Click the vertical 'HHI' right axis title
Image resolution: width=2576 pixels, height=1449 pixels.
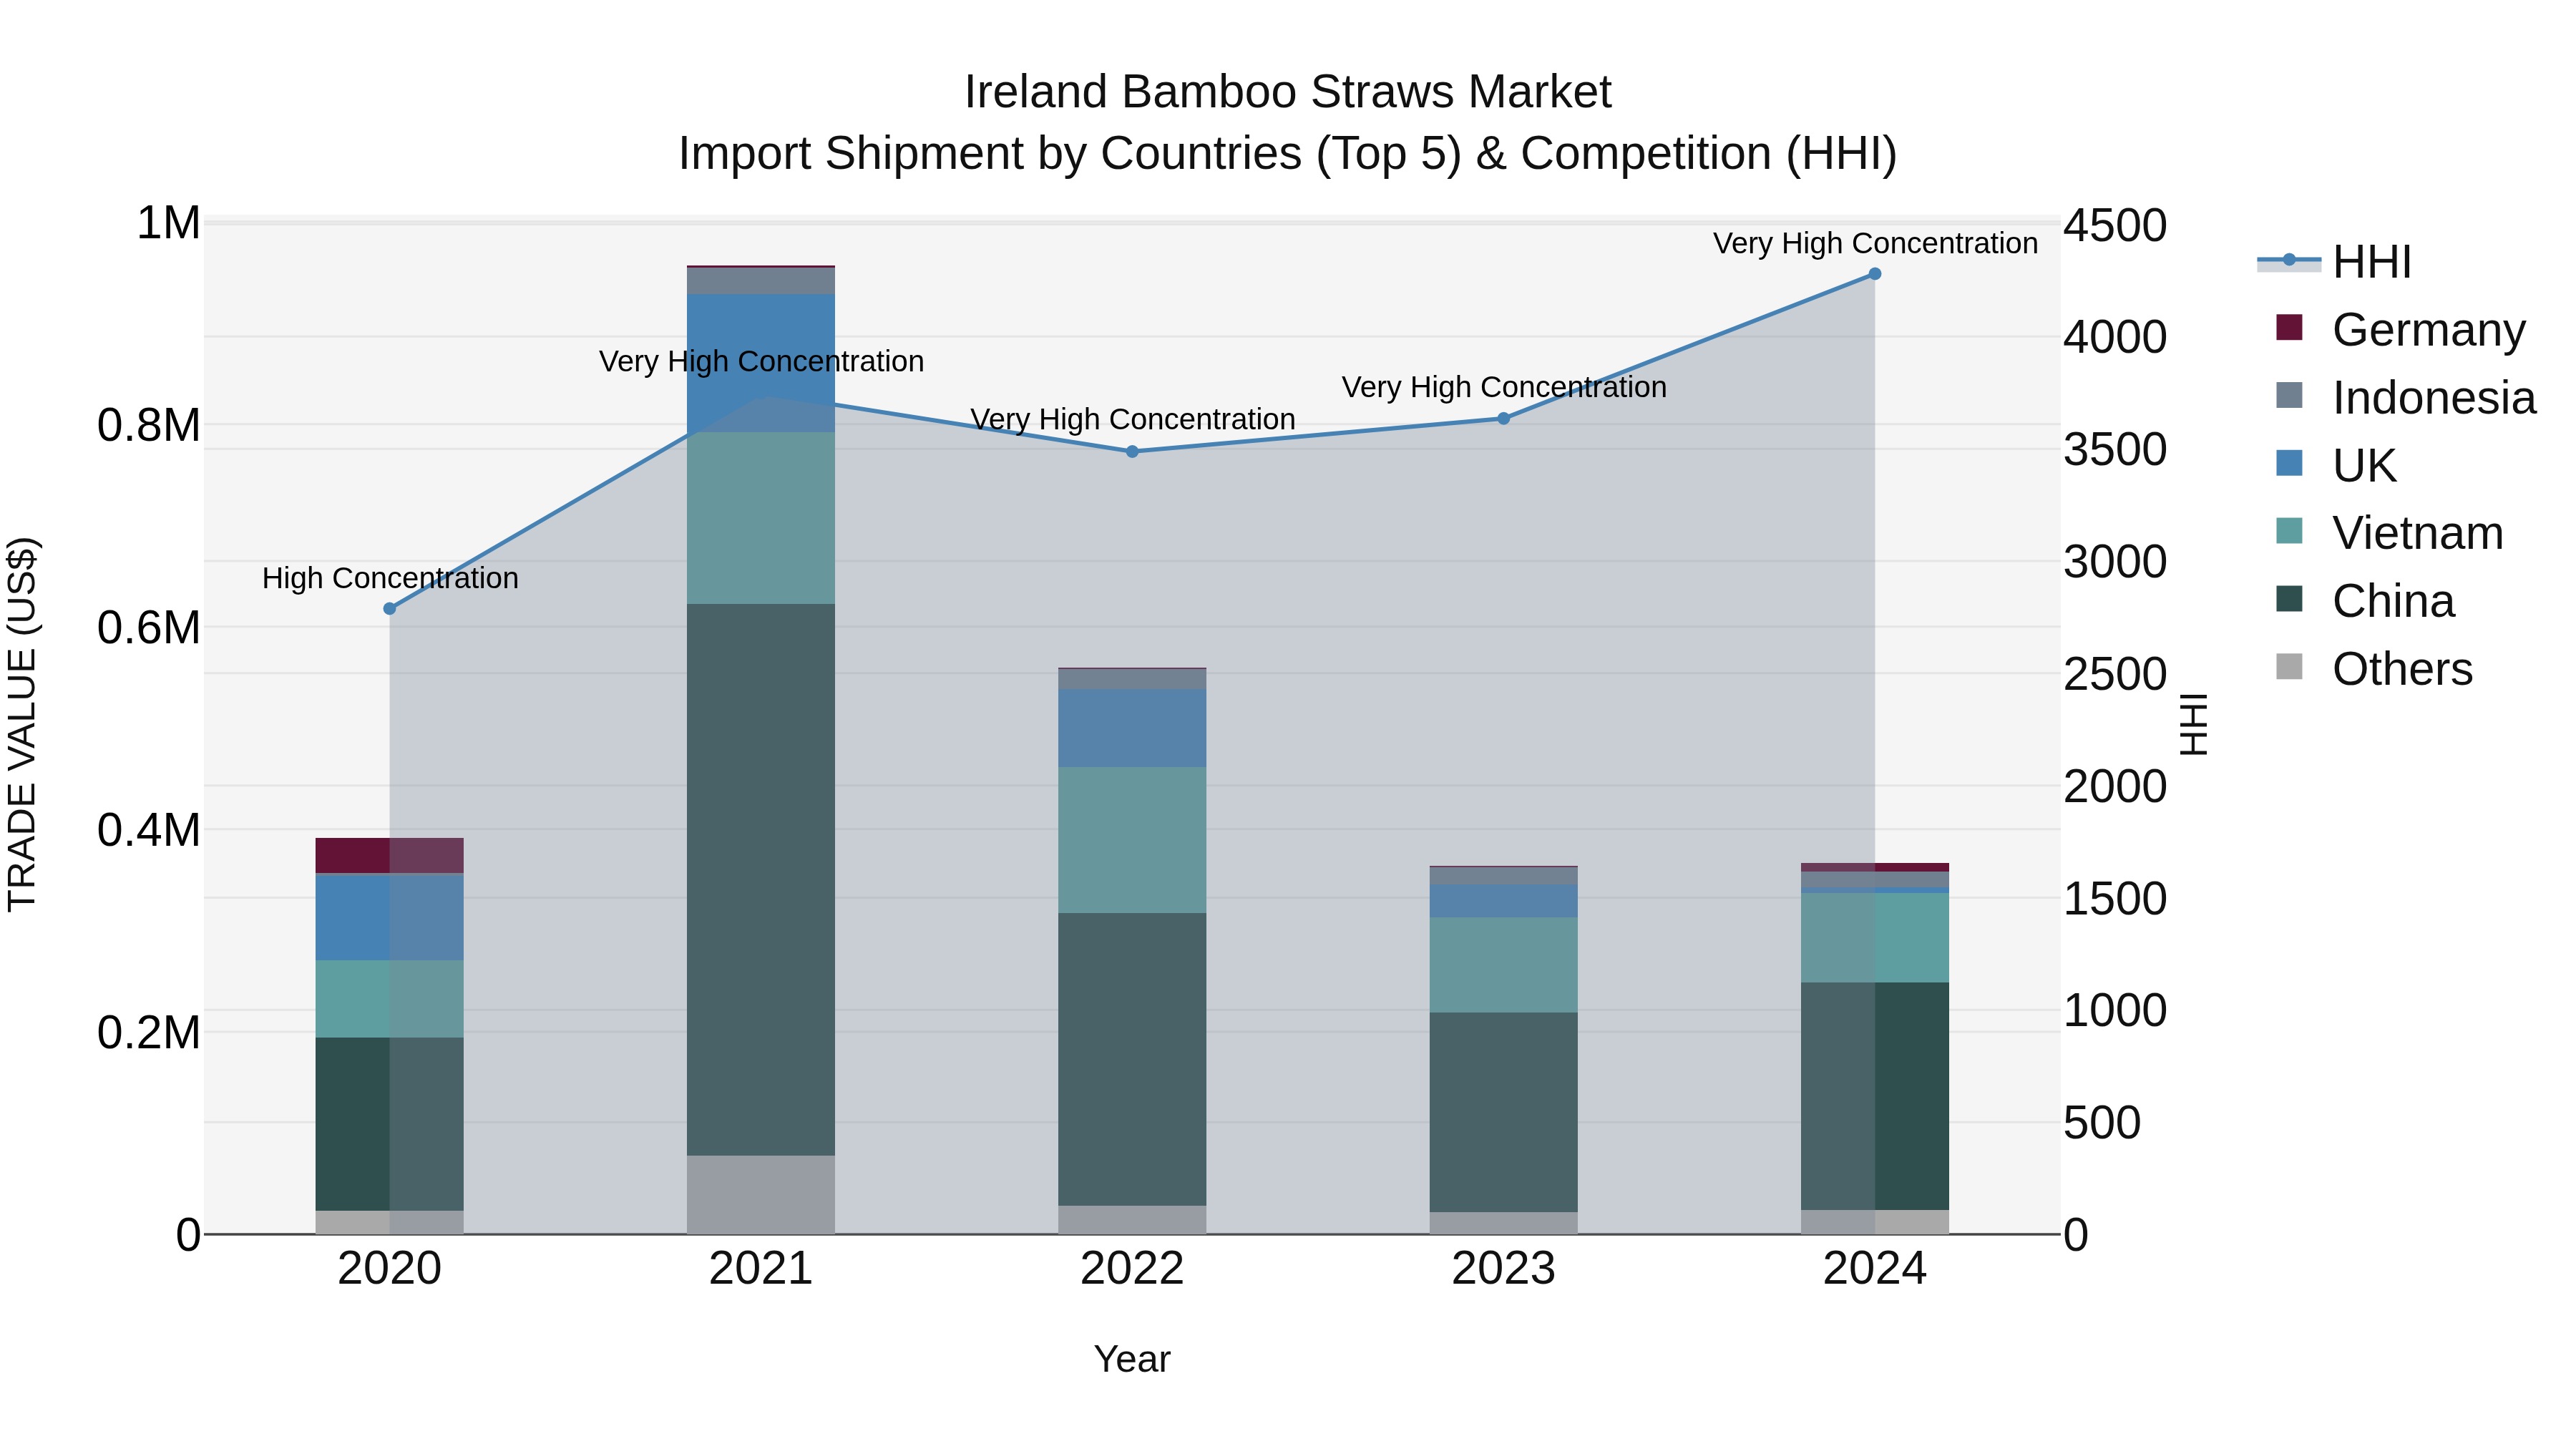click(x=2193, y=724)
